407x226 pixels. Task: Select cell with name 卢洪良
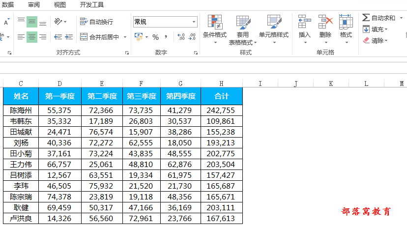point(21,219)
